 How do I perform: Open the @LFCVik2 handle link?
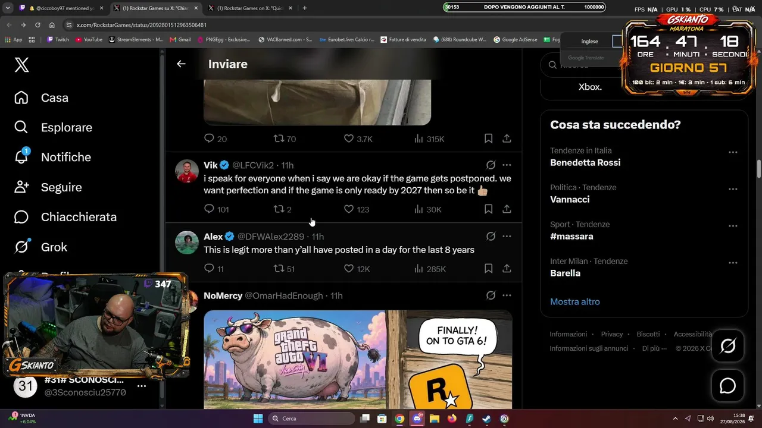coord(253,165)
